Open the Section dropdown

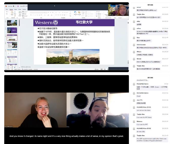point(26,16)
